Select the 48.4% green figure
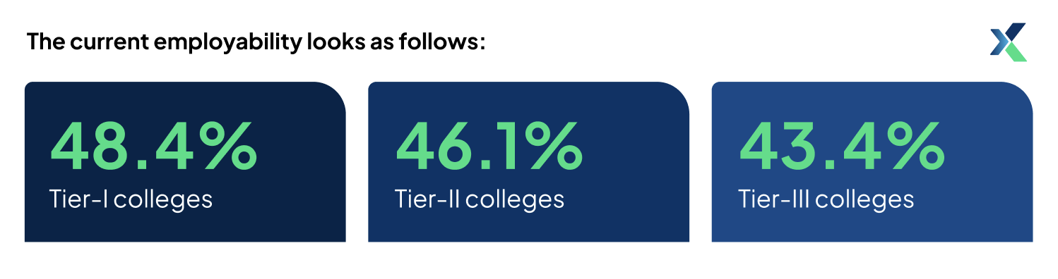1058x279 pixels. click(153, 147)
